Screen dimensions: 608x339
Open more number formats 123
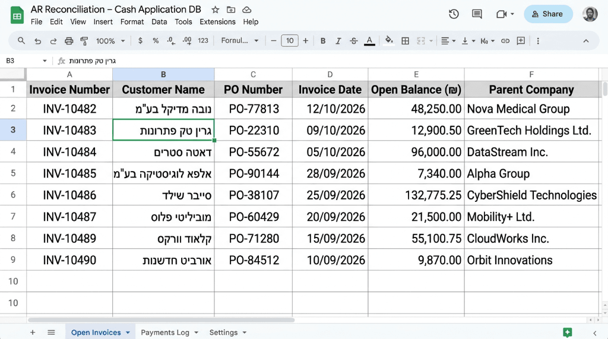click(203, 41)
